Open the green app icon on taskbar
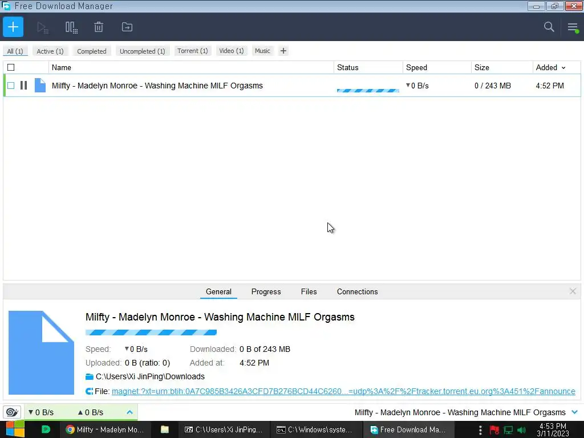Screen dimensions: 584x438 pyautogui.click(x=46, y=429)
